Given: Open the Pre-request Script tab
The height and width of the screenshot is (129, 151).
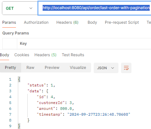Looking at the screenshot, I should 122,22.
